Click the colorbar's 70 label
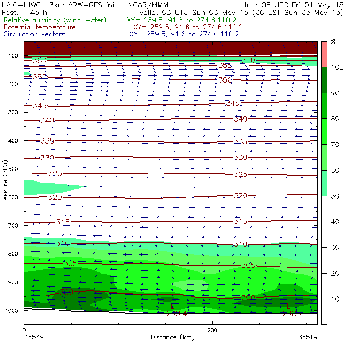Viewport: 346px width, 346px height. point(335,144)
